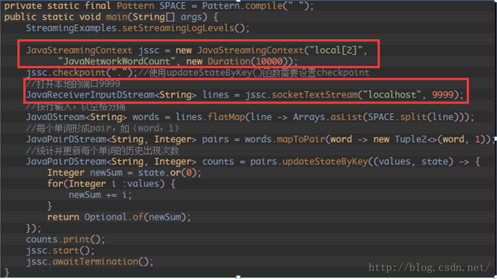This screenshot has width=497, height=279.
Task: Click 'JavaReceiverInputDStream<String> lines' socketTextStream line
Action: coord(244,95)
